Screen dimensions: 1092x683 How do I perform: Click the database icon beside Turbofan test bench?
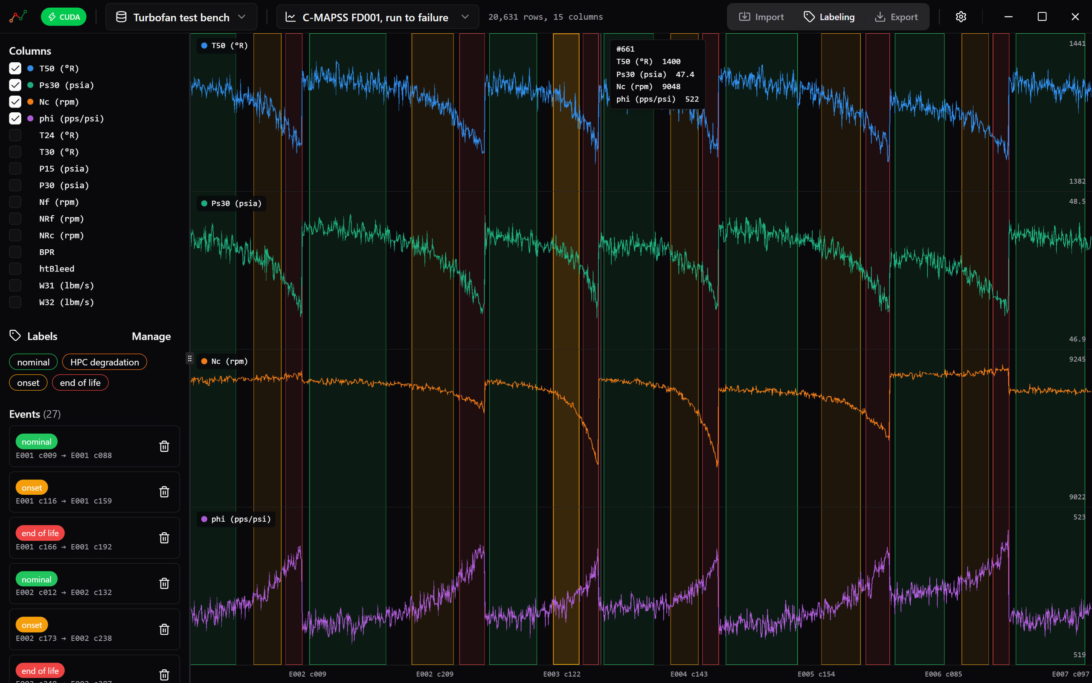click(x=122, y=17)
